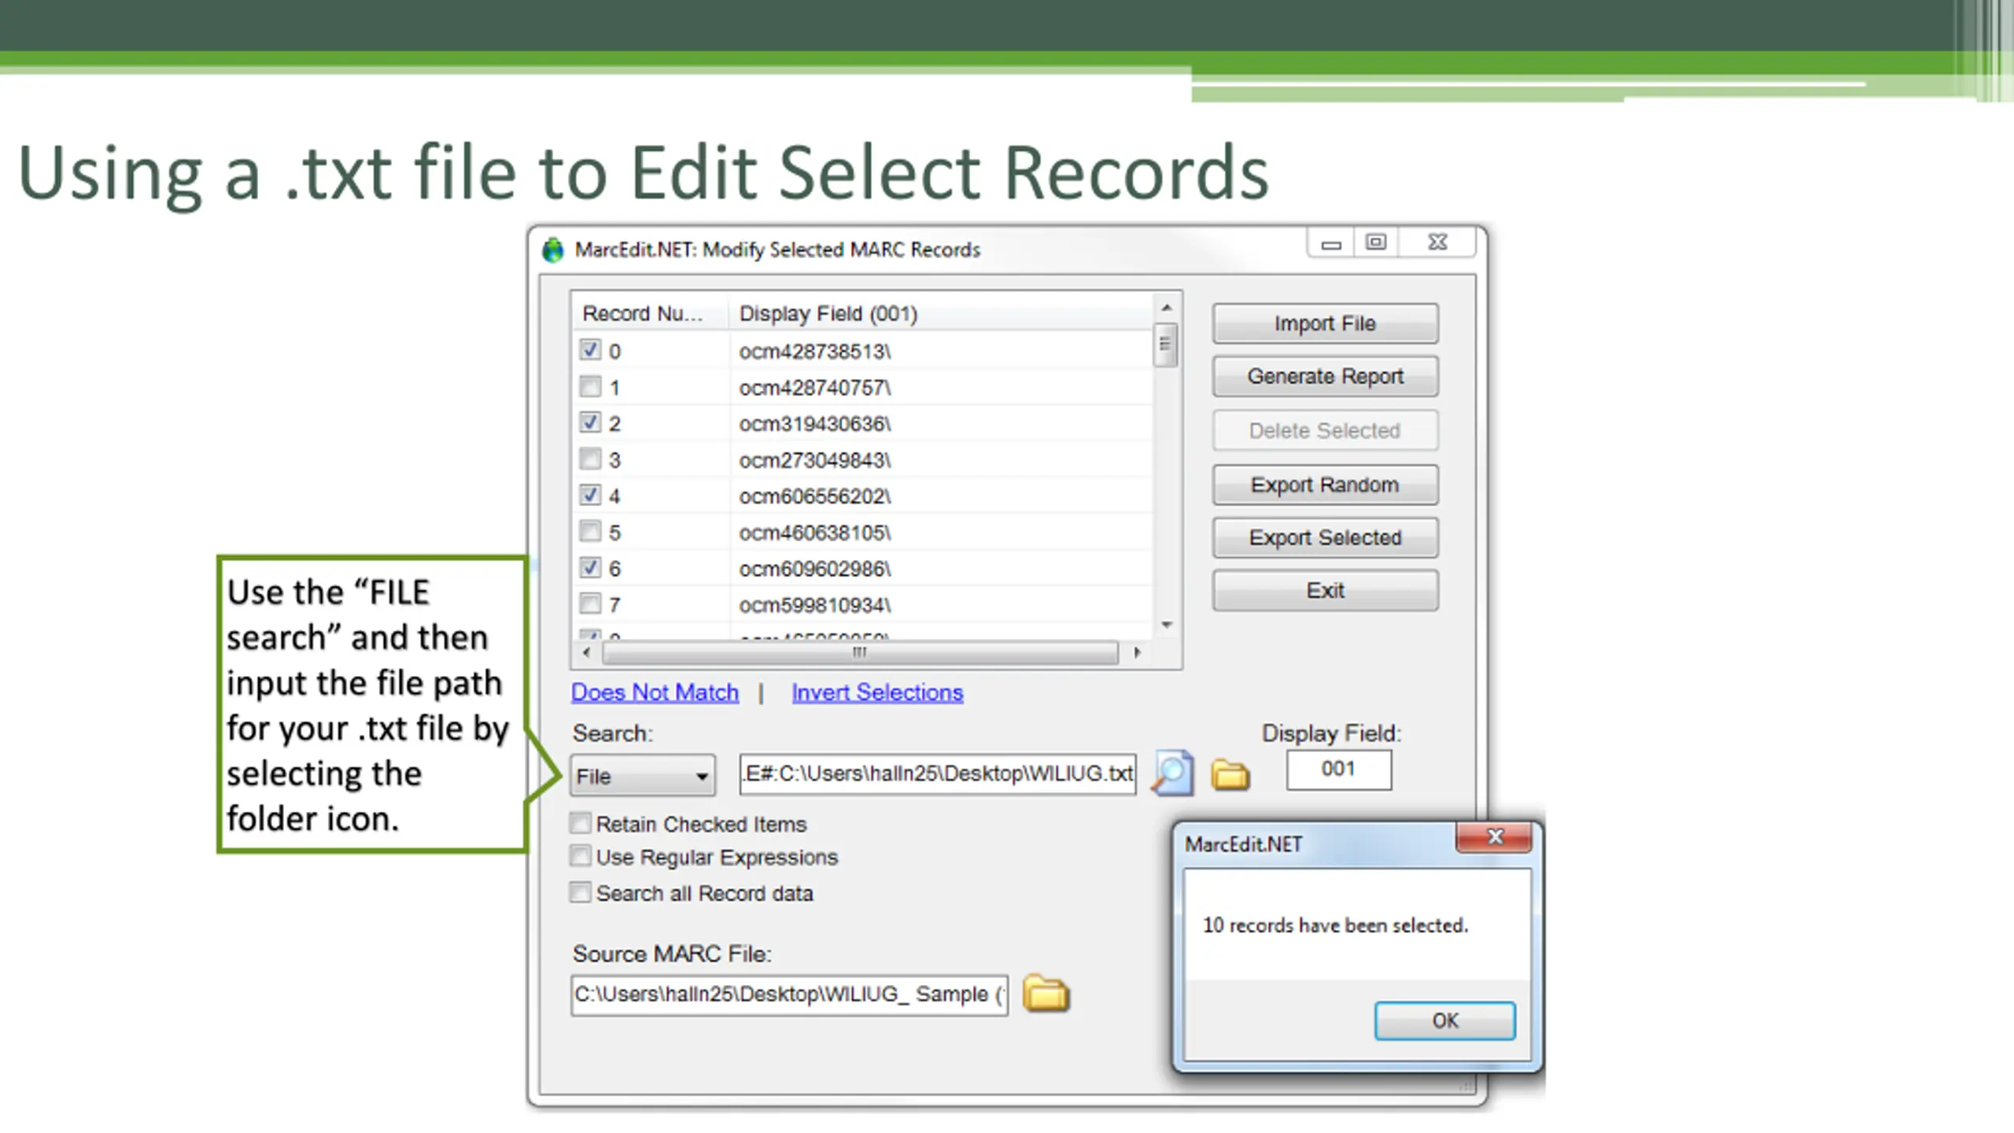Select row ocm428740757\
This screenshot has width=2014, height=1133.
(x=863, y=387)
